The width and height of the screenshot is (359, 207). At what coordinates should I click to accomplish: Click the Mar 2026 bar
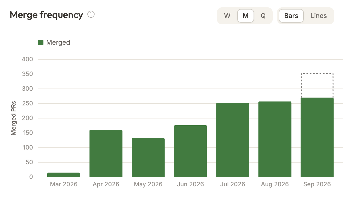point(64,175)
